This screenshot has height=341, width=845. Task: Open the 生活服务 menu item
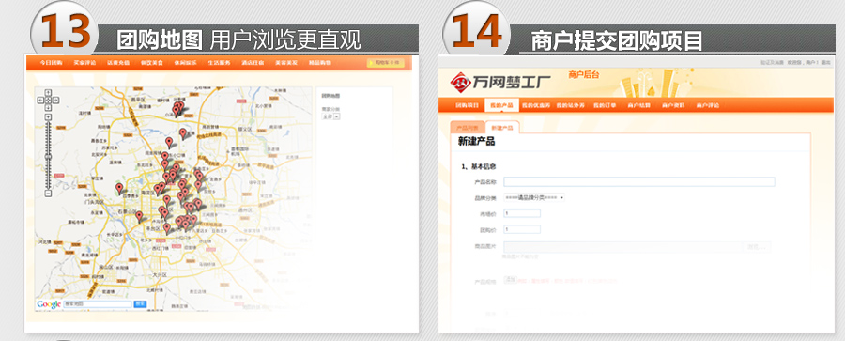220,63
